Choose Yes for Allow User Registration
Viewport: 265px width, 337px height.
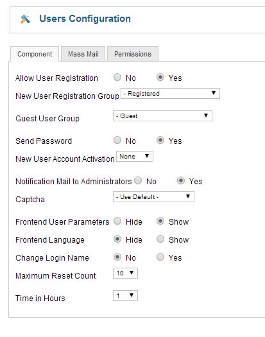(160, 78)
